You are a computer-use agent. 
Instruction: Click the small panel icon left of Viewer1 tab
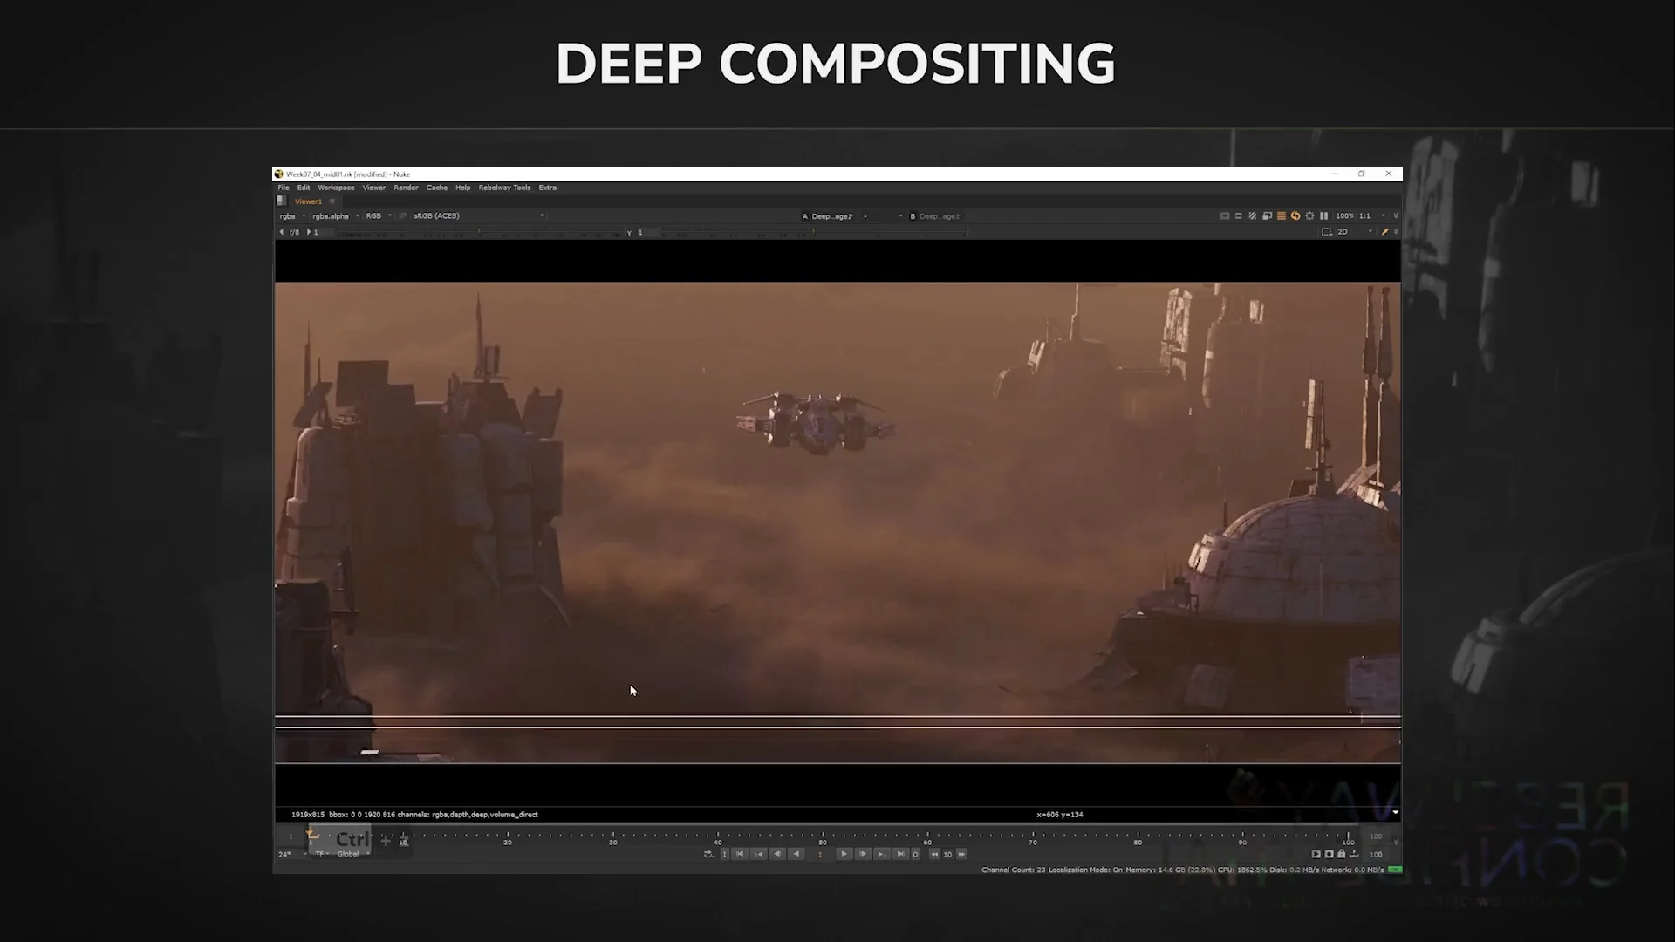pos(281,201)
